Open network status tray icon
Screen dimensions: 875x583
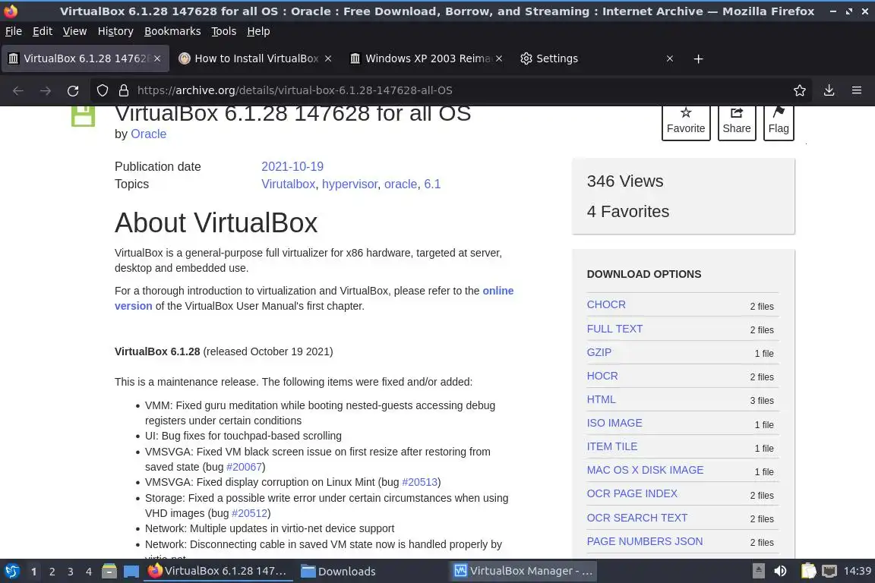point(829,571)
